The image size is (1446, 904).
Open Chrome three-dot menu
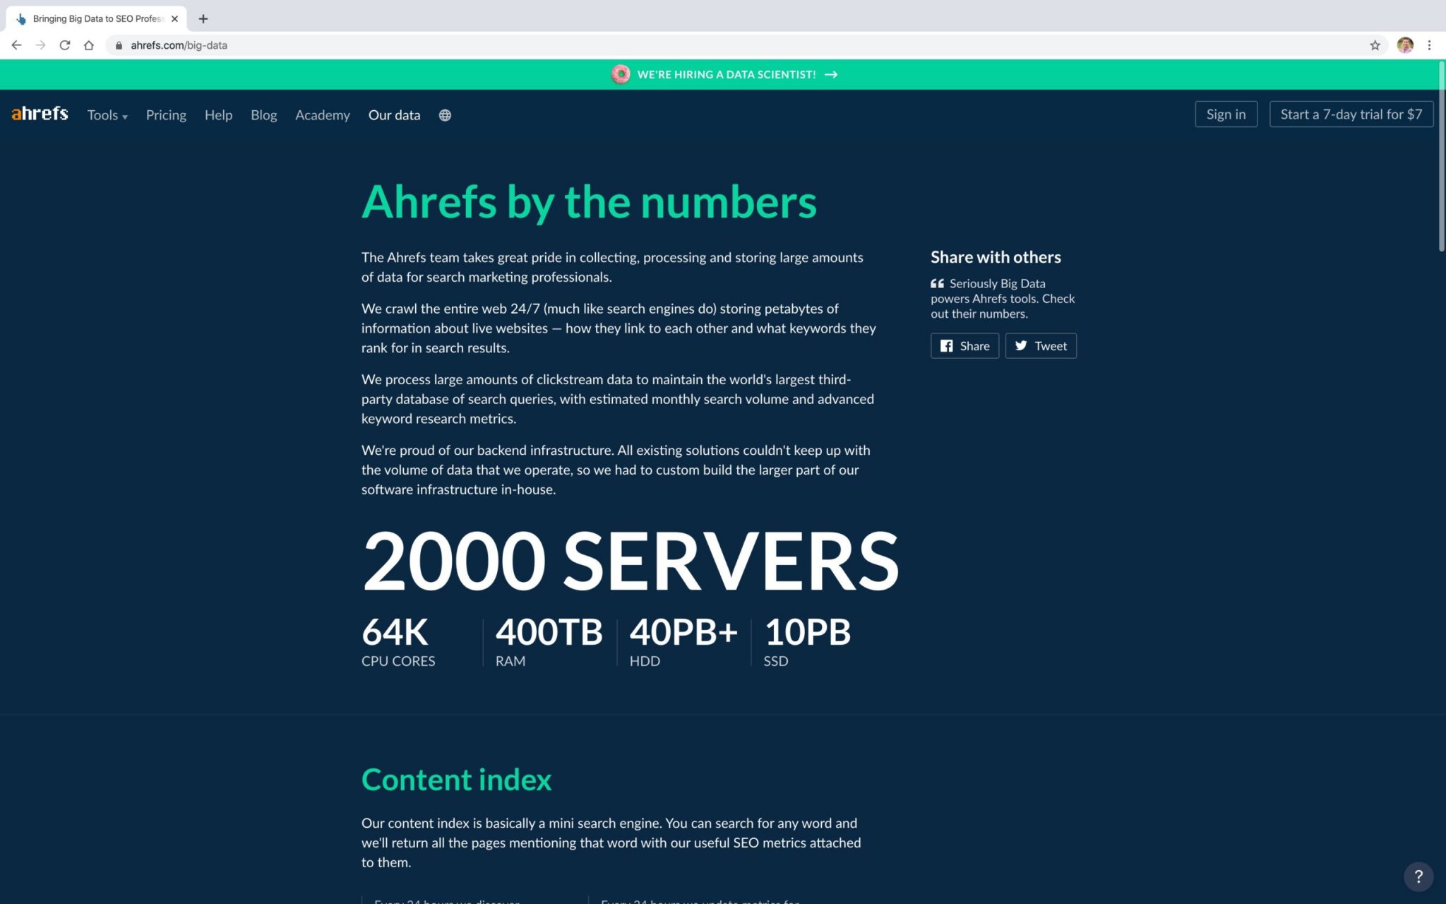coord(1429,45)
